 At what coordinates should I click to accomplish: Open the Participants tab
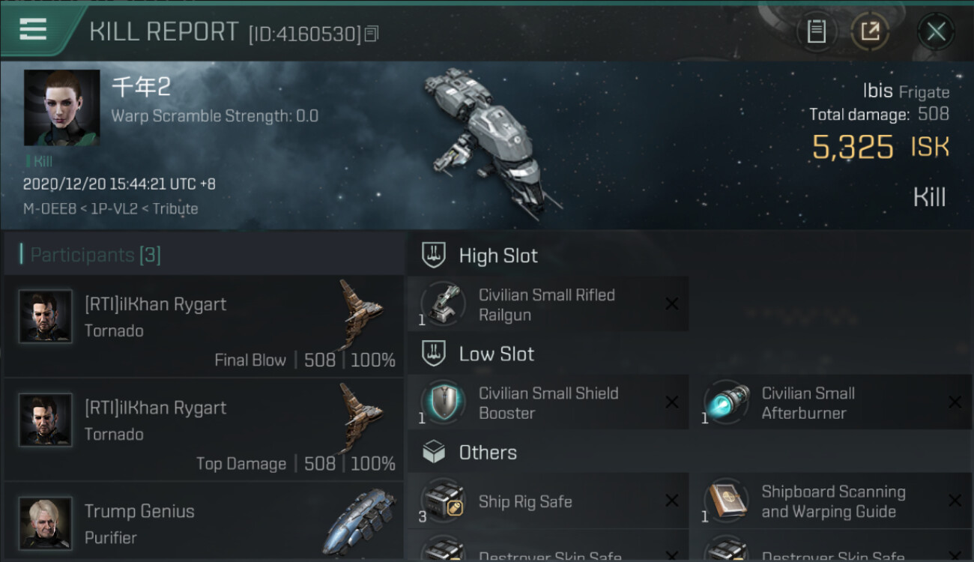coord(95,255)
